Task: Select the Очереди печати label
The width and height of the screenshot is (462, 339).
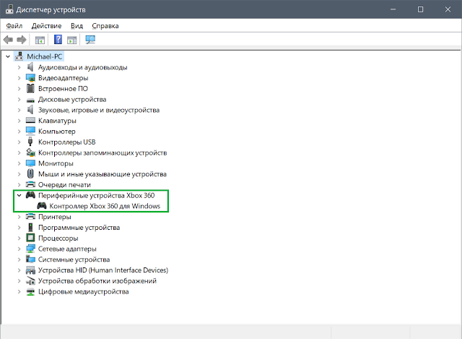Action: (64, 185)
